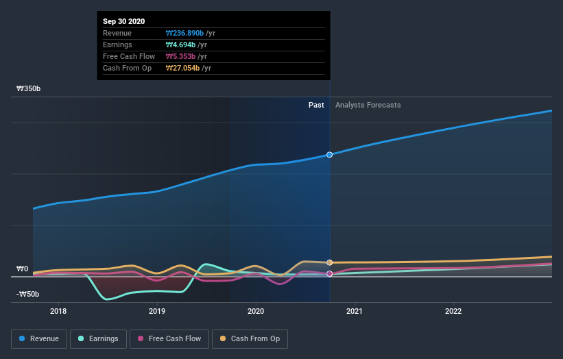This screenshot has width=563, height=359.
Task: Toggle the Revenue legend button
Action: [x=39, y=339]
